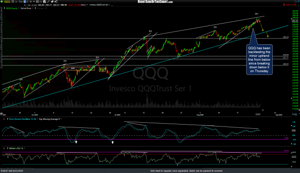The height and width of the screenshot is (173, 300).
Task: Select the pencil drawing tools icon
Action: pos(48,2)
